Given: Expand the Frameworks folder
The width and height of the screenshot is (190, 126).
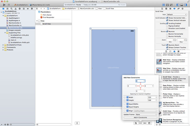Looking at the screenshot, I should point(3,47).
